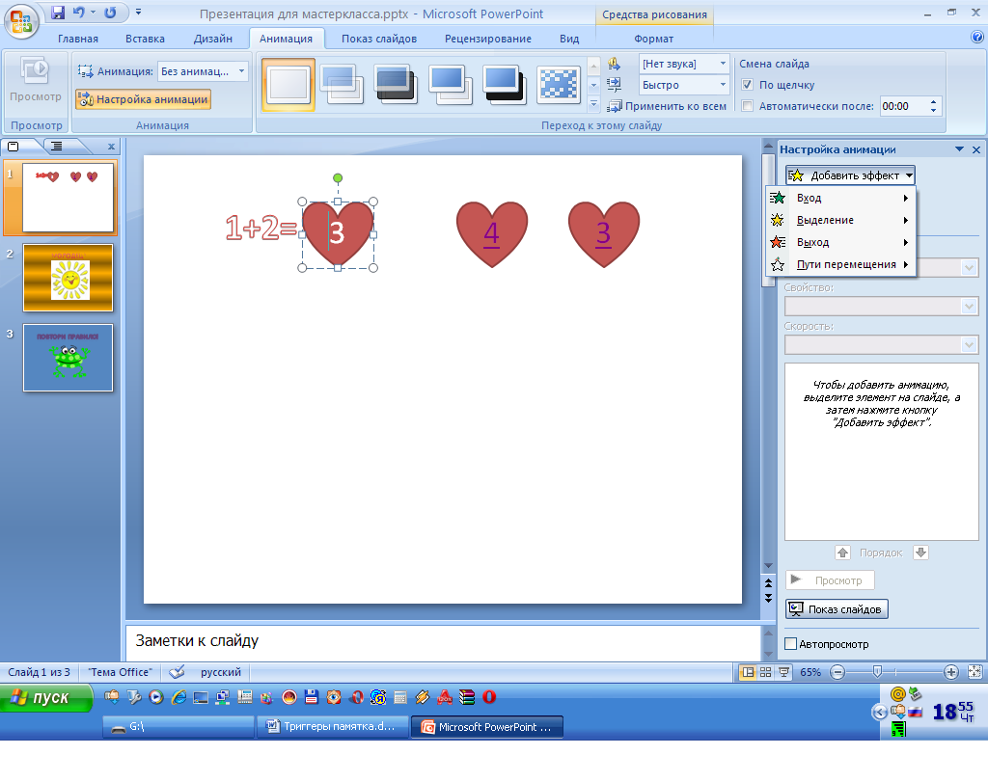Screen dimensions: 988x782
Task: Choose the second slide transition effect
Action: point(343,85)
